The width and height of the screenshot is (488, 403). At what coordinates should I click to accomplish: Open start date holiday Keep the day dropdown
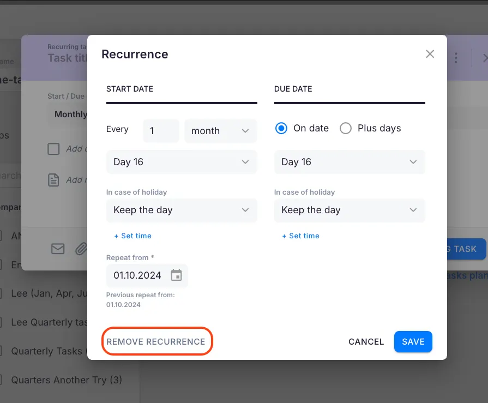coord(182,210)
